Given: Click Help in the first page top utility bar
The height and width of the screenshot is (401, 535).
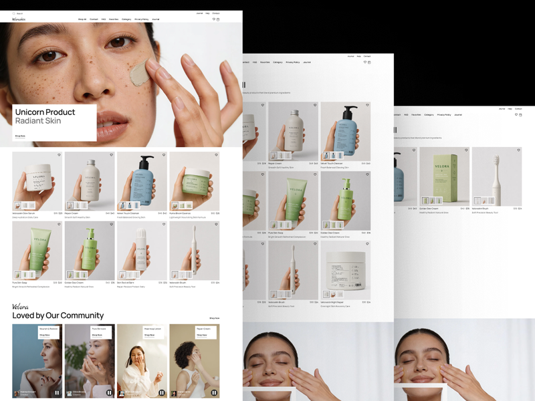Looking at the screenshot, I should point(207,13).
